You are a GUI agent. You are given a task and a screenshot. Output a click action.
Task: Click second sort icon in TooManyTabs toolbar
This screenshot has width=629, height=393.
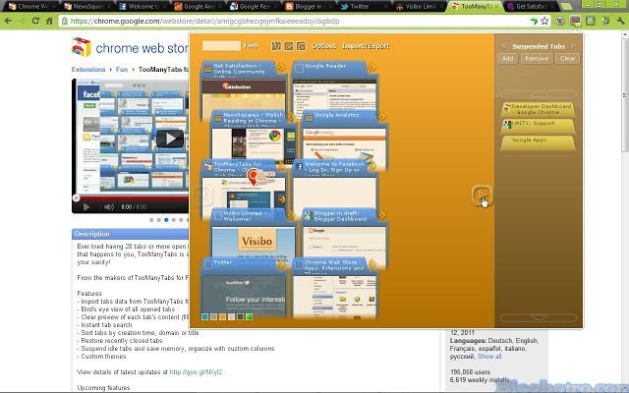pos(288,46)
